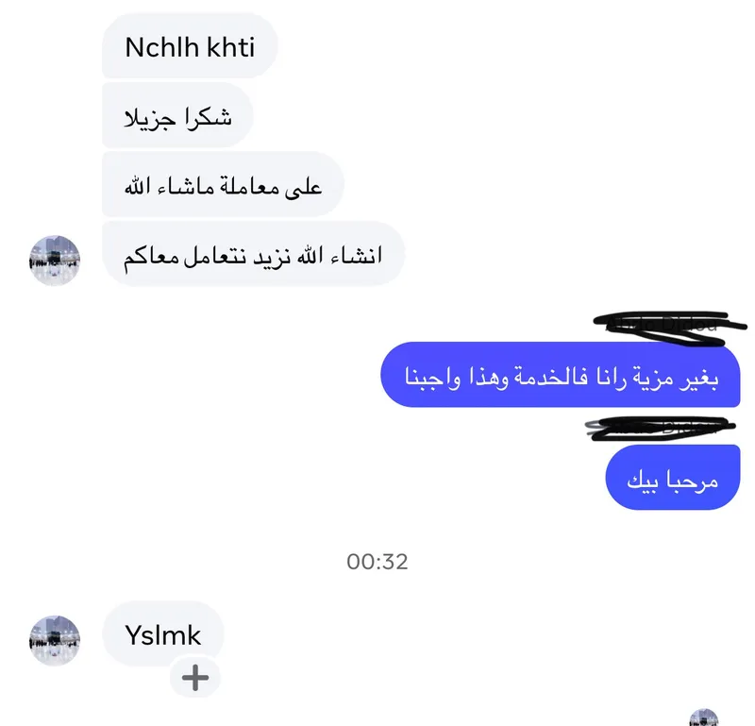Click the plus reaction icon under Yslmk
This screenshot has height=726, width=755.
(x=195, y=677)
